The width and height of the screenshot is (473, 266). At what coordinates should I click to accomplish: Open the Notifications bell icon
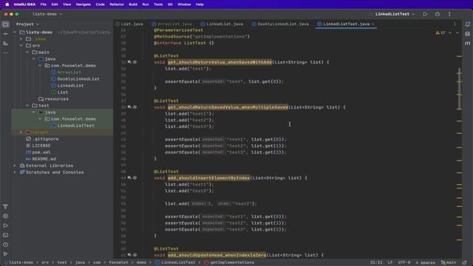467,24
